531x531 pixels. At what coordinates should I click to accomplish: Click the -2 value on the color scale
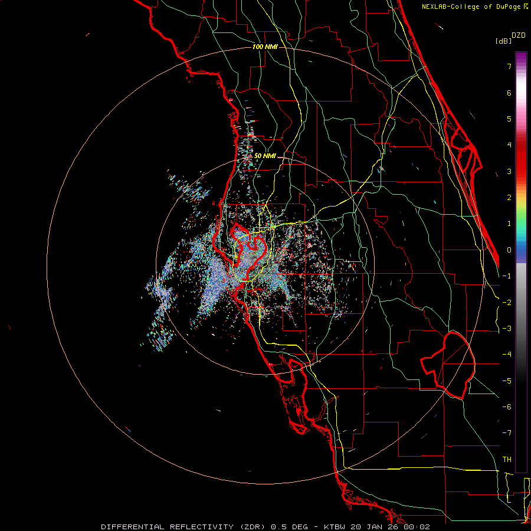[507, 303]
